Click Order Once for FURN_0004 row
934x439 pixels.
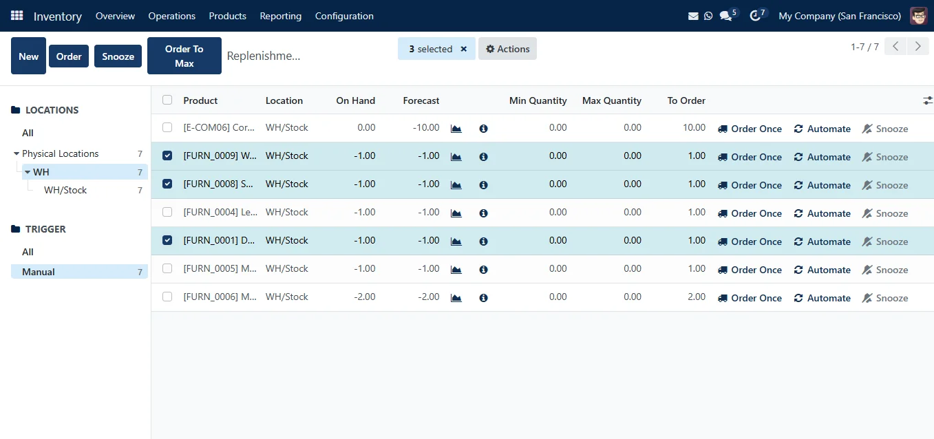(x=750, y=213)
